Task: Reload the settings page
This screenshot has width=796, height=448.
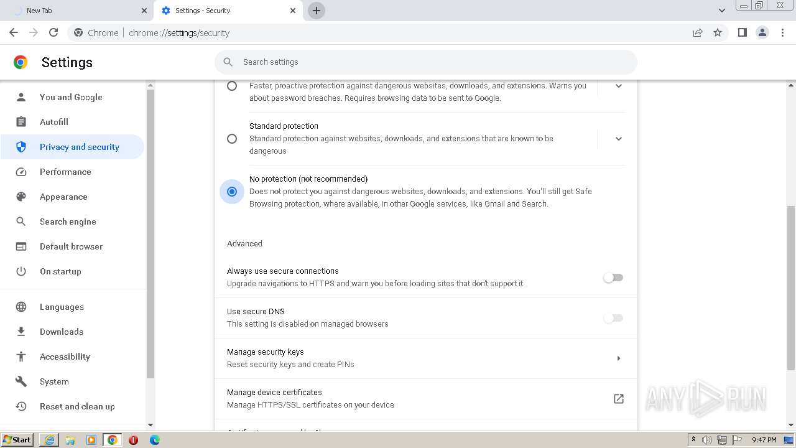Action: coord(53,32)
